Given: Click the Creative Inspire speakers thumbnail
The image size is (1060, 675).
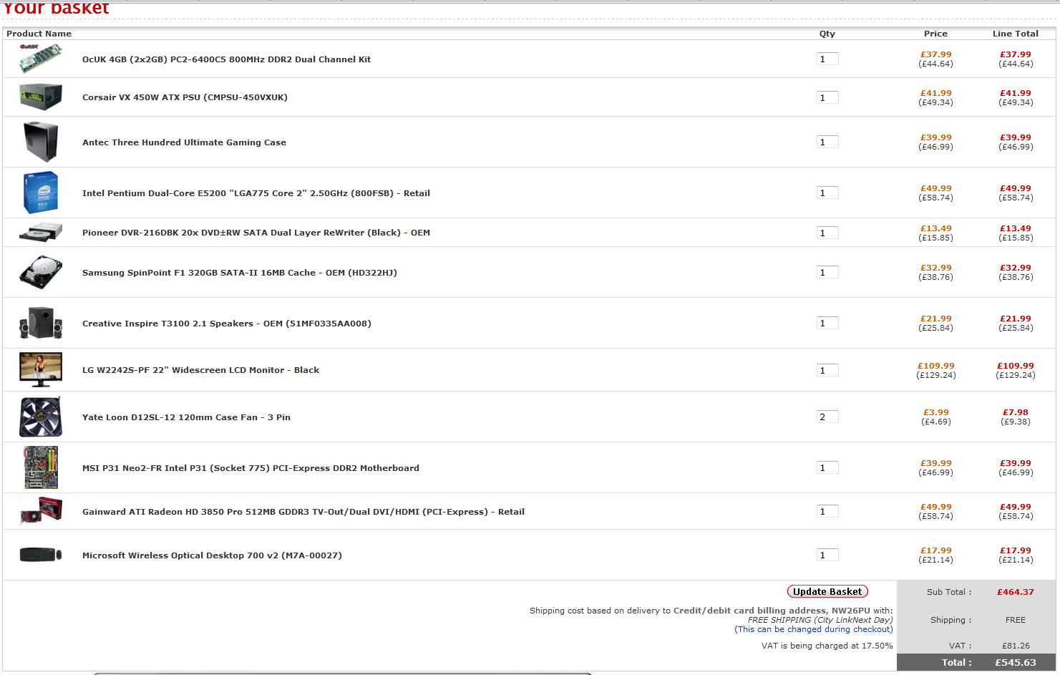Looking at the screenshot, I should pyautogui.click(x=41, y=323).
